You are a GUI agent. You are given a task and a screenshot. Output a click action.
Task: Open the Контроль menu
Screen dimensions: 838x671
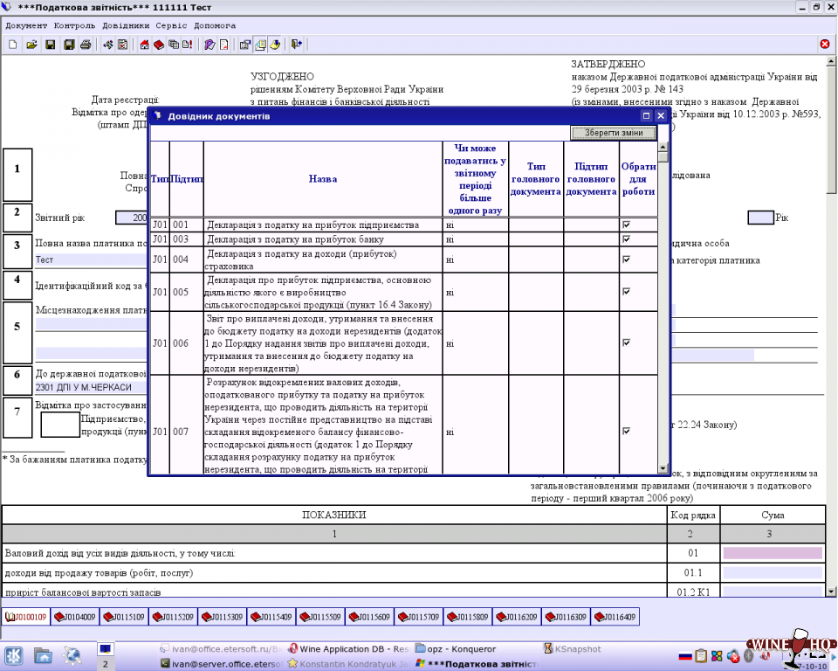pos(75,25)
